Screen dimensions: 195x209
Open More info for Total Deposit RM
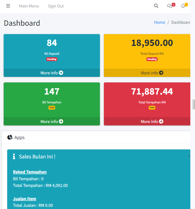(x=152, y=73)
